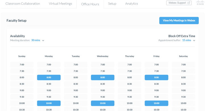Screen dimensions: 213x111
Task: Enable the Thursday 9:00 slot
Action: click(130, 90)
